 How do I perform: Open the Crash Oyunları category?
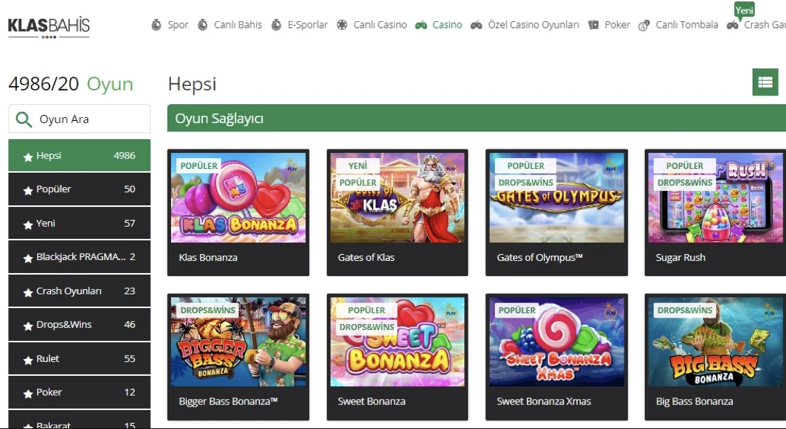(79, 291)
